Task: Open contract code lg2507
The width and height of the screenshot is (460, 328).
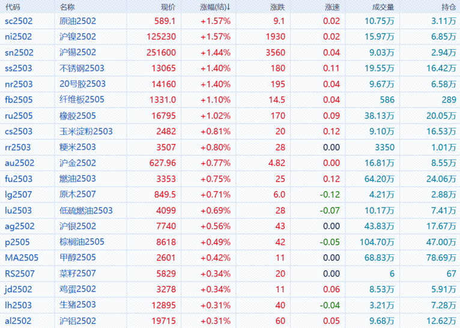Action: (x=18, y=194)
